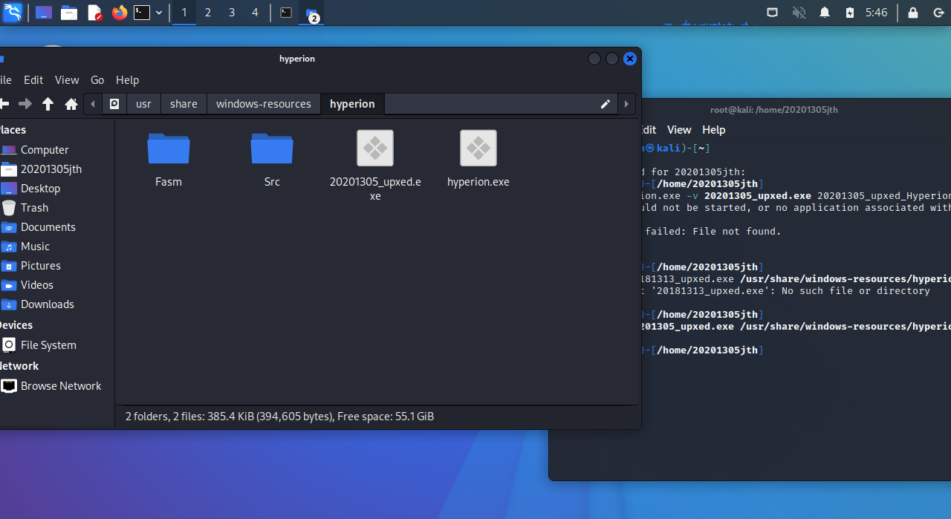The image size is (951, 519).
Task: Click the muted volume tray icon
Action: [x=799, y=13]
